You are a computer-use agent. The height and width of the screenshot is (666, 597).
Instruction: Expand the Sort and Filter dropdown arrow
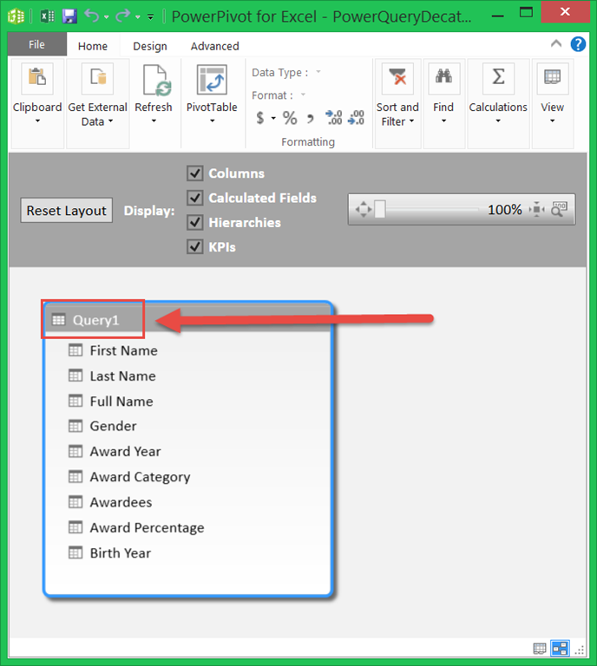[x=410, y=122]
